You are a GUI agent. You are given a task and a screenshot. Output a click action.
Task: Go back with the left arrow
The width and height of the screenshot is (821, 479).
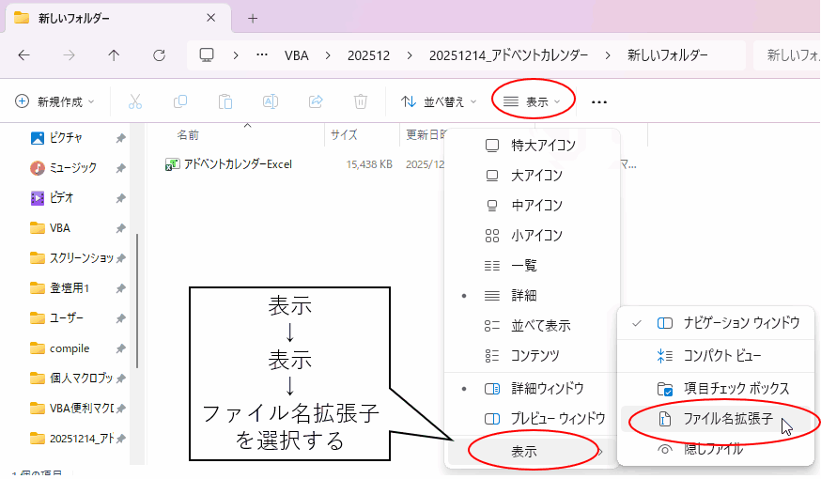click(24, 55)
